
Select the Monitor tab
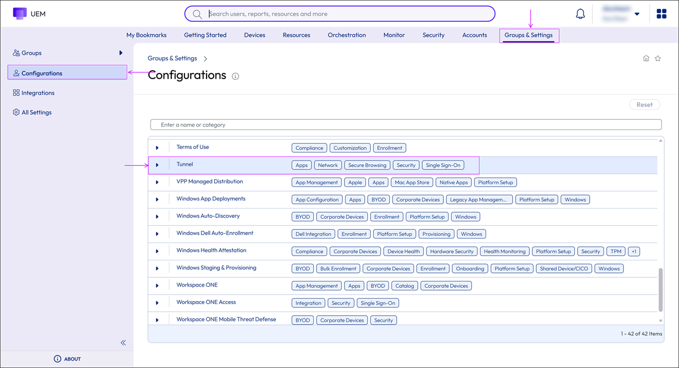pos(394,35)
